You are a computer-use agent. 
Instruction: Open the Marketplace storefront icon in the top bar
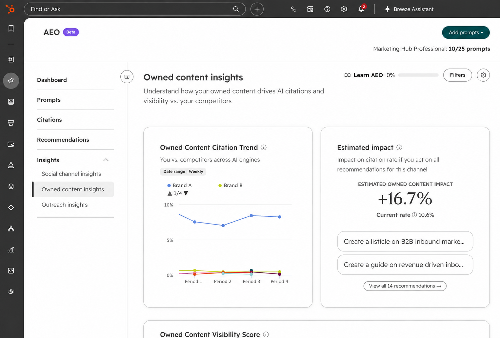tap(310, 9)
